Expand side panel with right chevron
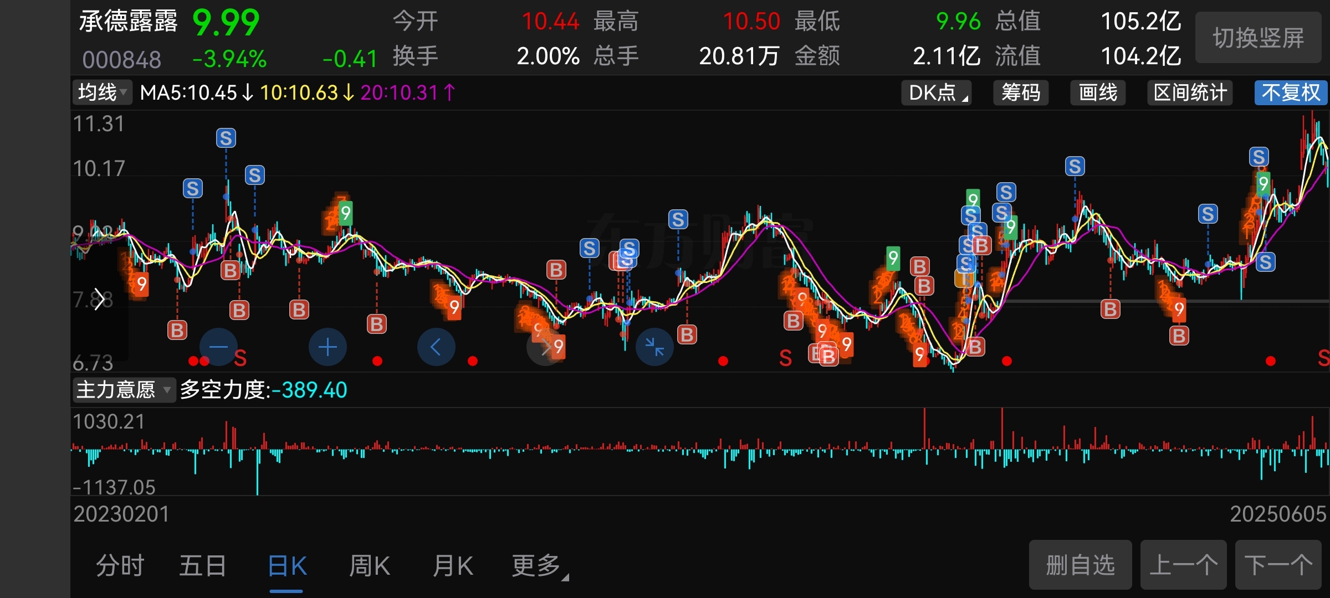The width and height of the screenshot is (1330, 598). tap(99, 300)
